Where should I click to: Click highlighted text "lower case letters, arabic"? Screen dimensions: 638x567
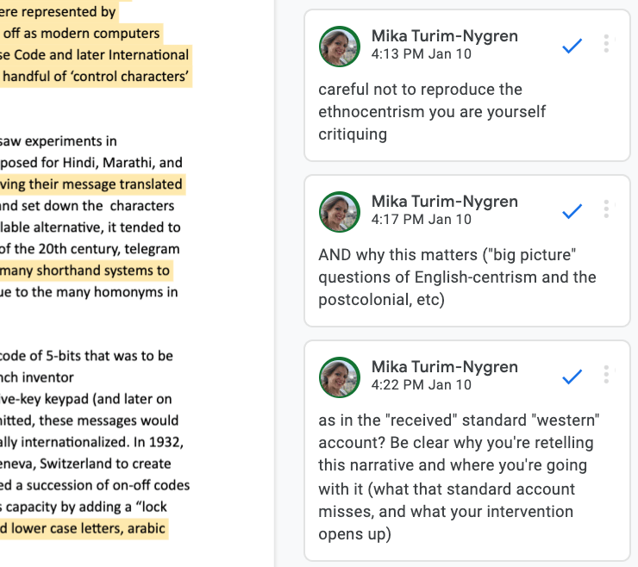coord(86,528)
